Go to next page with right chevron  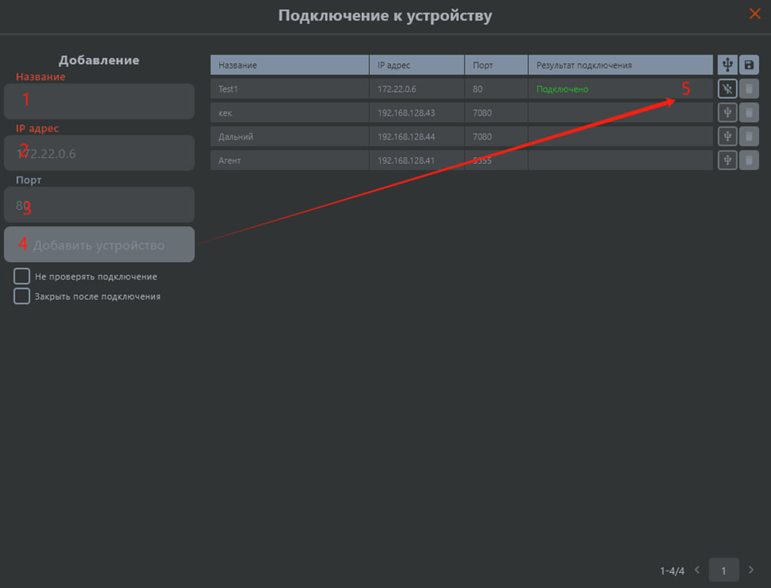tap(751, 570)
